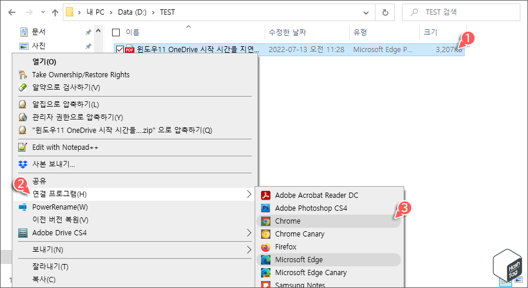Refresh the TEST folder view
Viewport: 528px width, 288px height.
coord(385,12)
